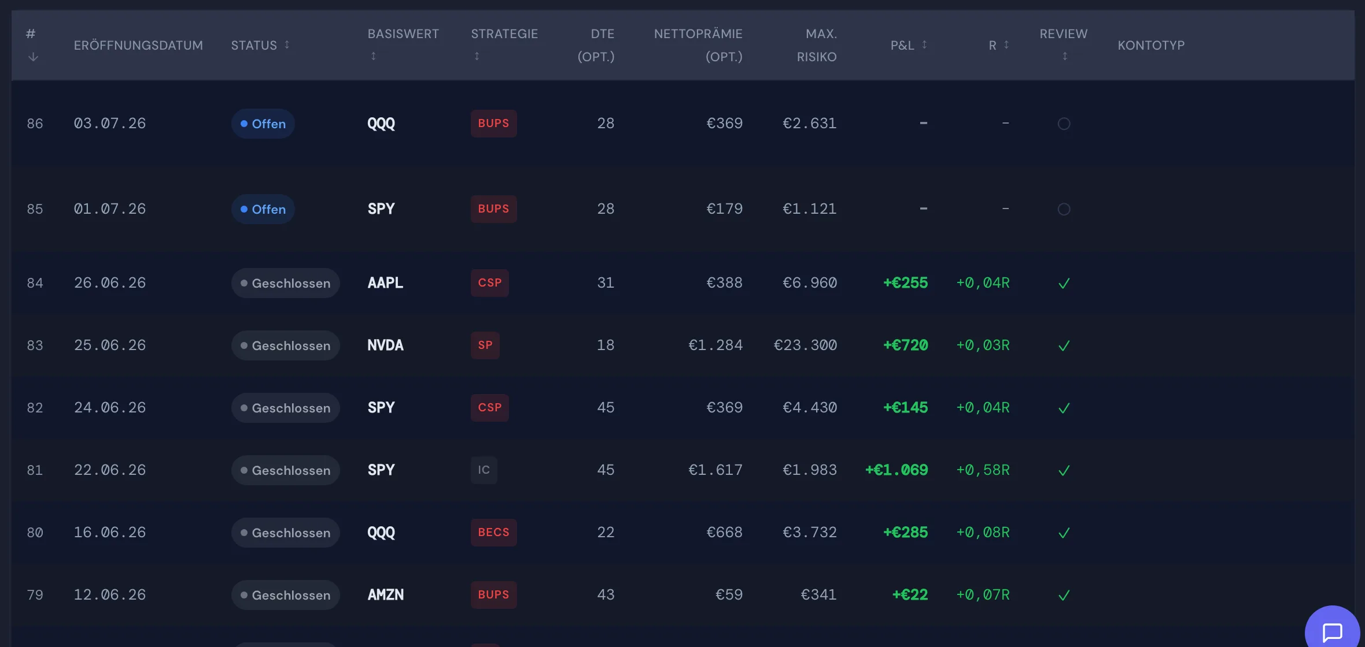Screen dimensions: 1365x647
Task: Click the +€285 P&L value
Action: tap(906, 533)
